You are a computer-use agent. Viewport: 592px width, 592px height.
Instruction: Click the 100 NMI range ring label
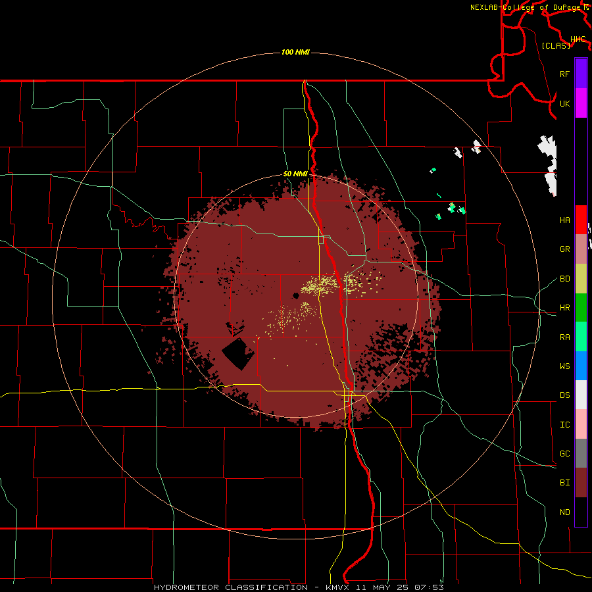coord(295,52)
